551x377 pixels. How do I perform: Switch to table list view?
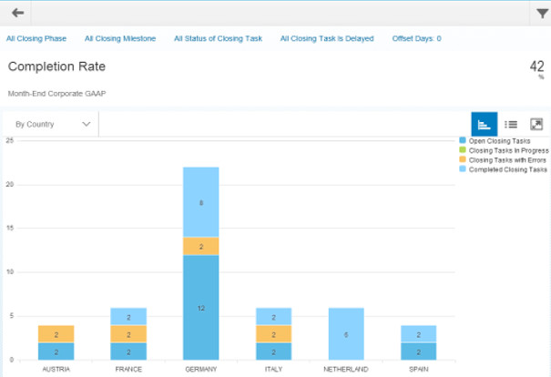[x=511, y=124]
